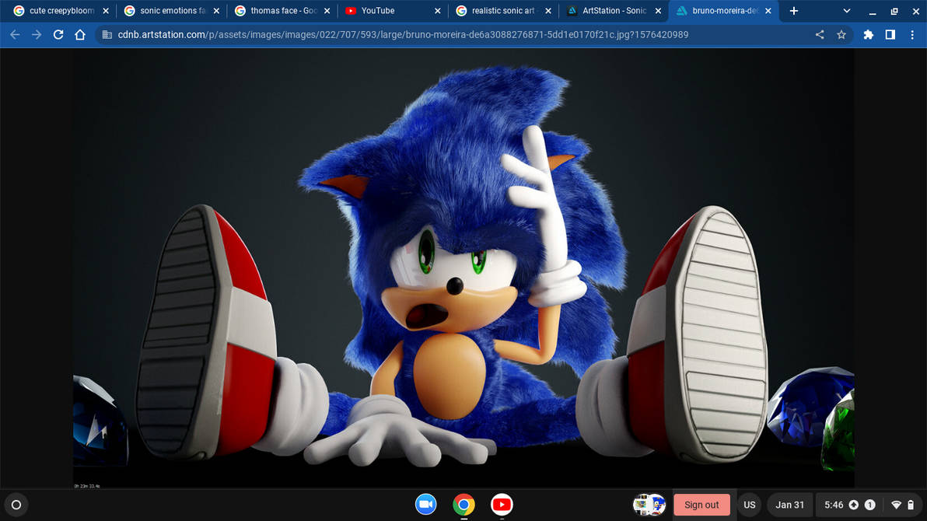Open the Wi-Fi status icon
Image resolution: width=927 pixels, height=521 pixels.
point(896,505)
